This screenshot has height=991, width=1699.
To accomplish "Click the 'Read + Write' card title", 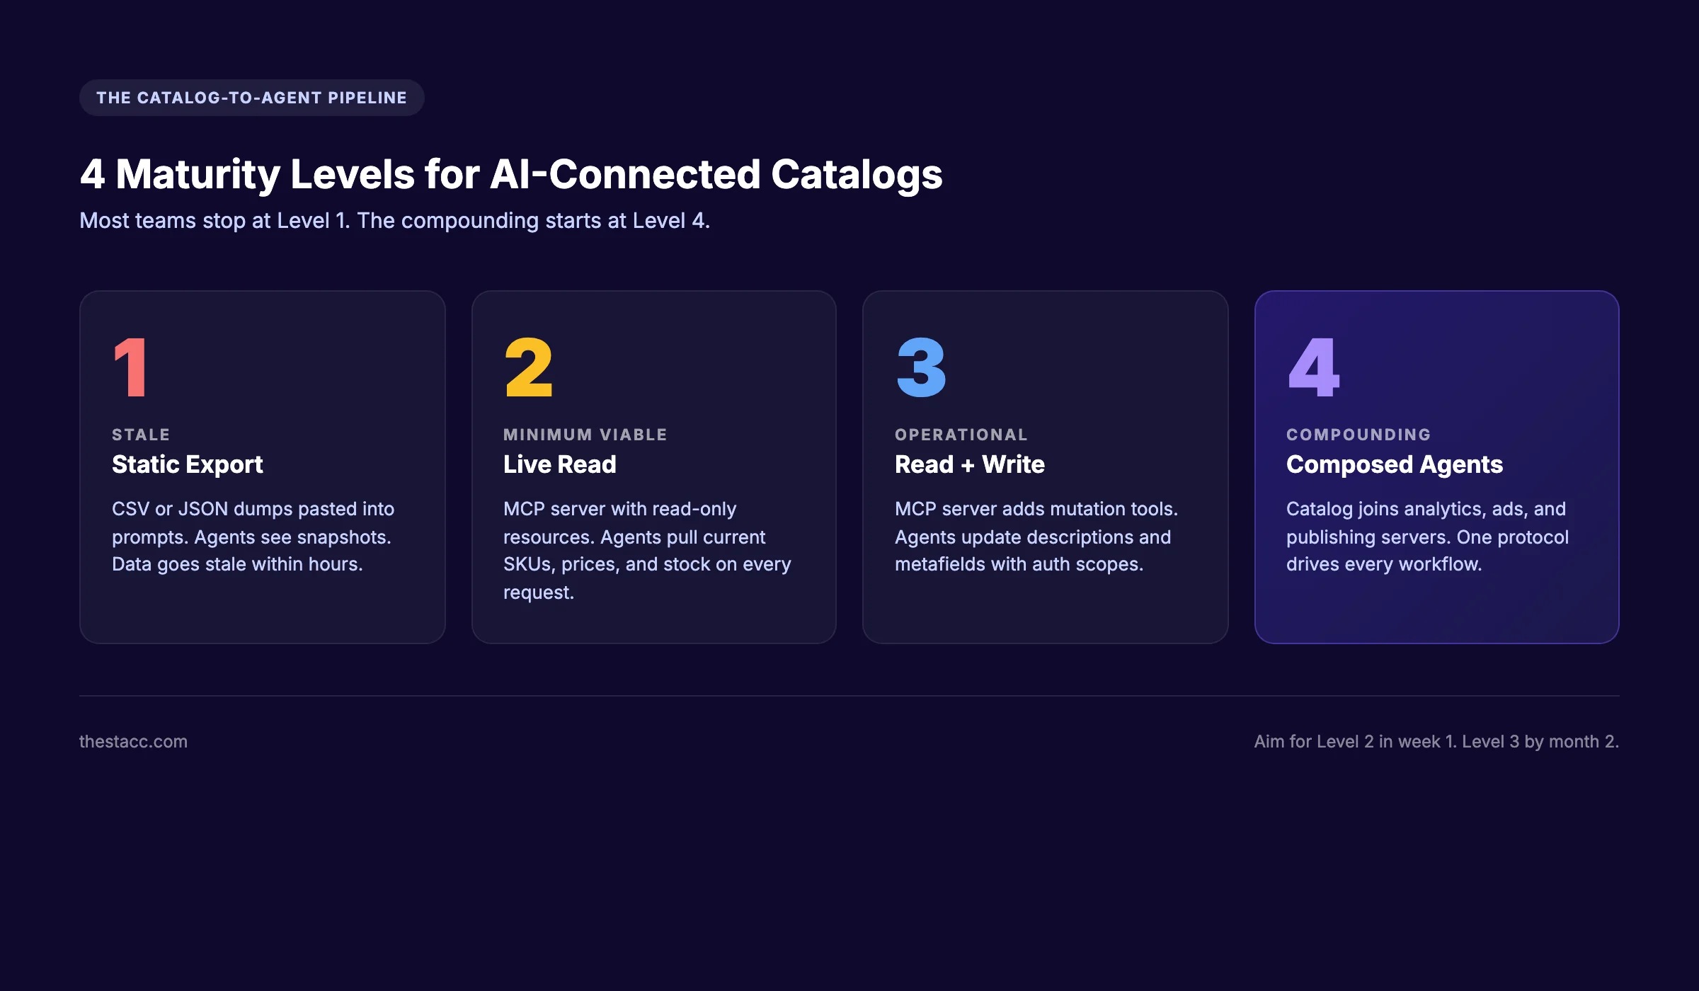I will [970, 464].
